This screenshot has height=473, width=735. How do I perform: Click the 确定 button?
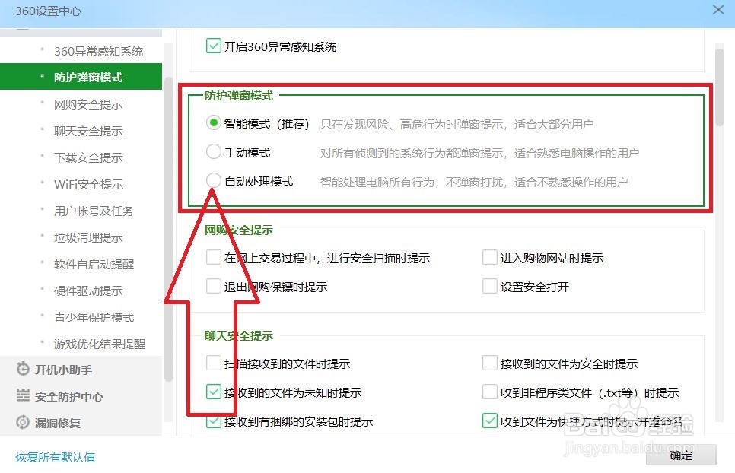tap(681, 456)
